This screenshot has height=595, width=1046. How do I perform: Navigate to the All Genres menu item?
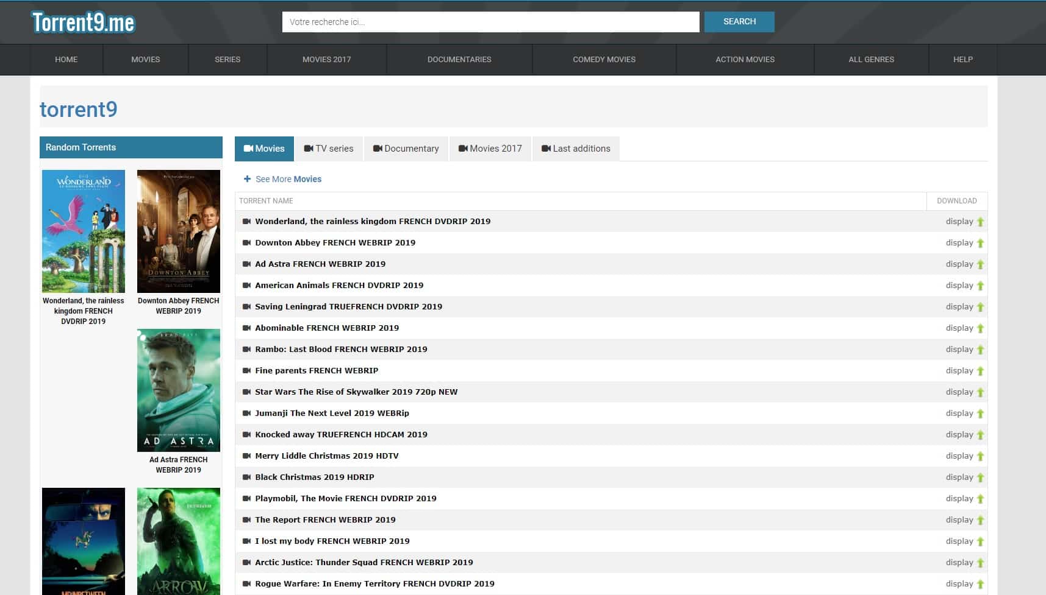[871, 59]
